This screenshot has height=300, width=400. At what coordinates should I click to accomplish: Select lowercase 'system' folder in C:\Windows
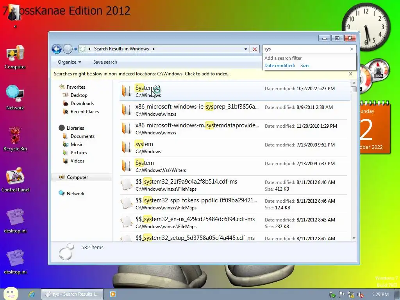[x=234, y=147]
